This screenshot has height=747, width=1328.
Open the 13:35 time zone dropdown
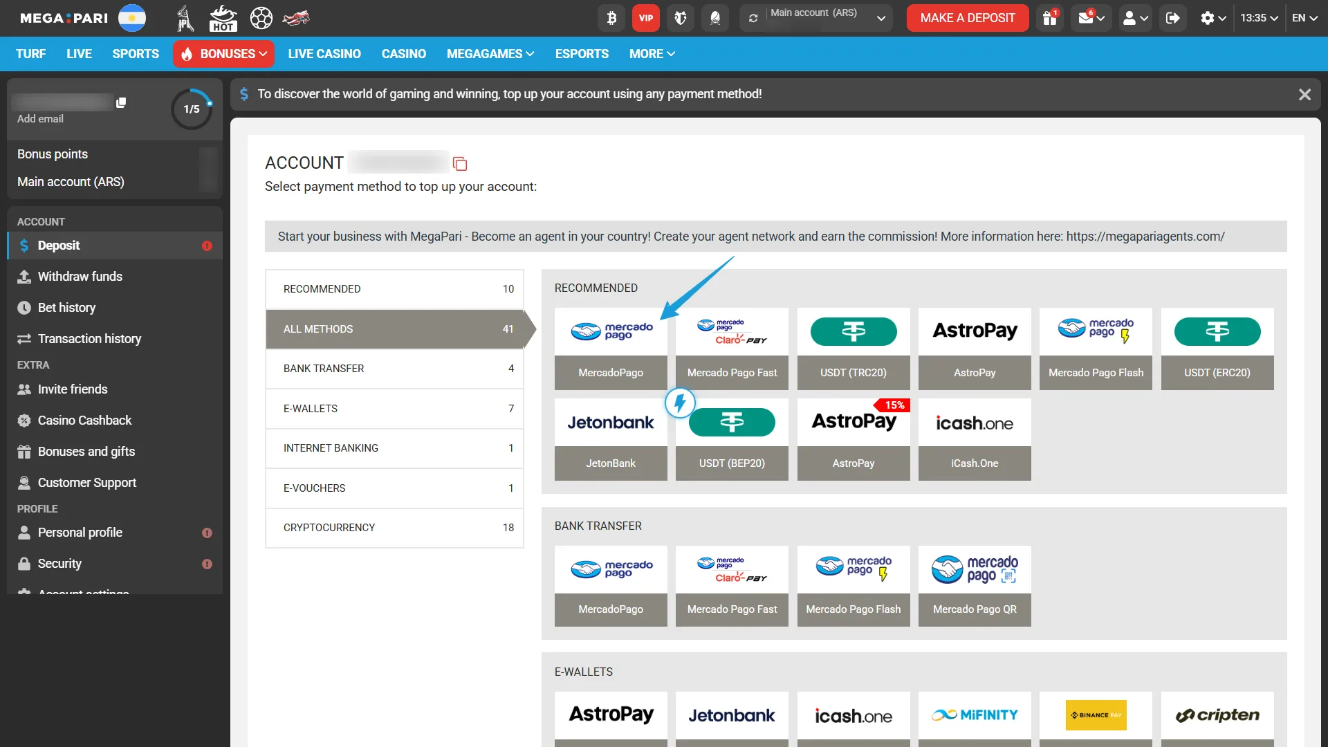pyautogui.click(x=1259, y=18)
